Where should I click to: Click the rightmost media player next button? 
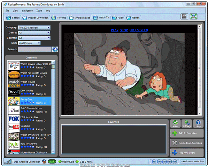[x=175, y=162]
